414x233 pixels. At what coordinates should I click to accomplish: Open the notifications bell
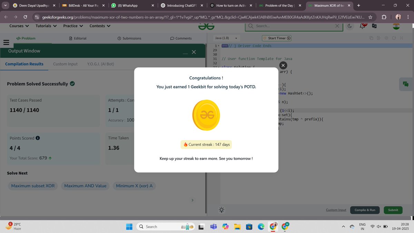(x=363, y=26)
